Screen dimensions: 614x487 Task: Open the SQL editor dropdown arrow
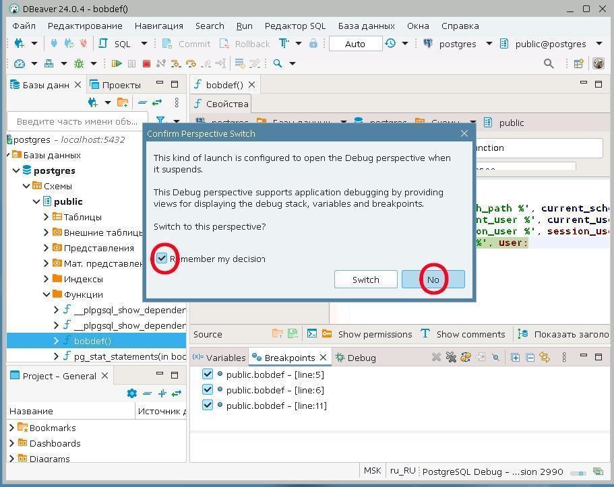point(144,44)
